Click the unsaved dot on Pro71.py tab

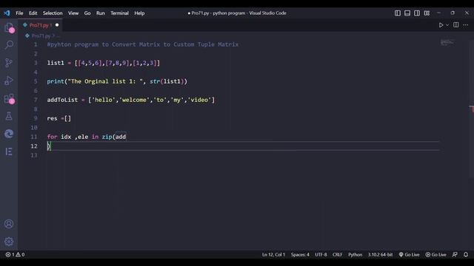[57, 25]
